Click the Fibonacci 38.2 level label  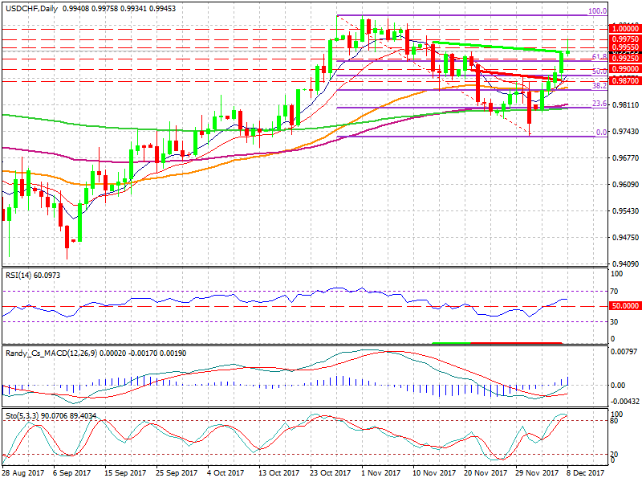pos(598,85)
